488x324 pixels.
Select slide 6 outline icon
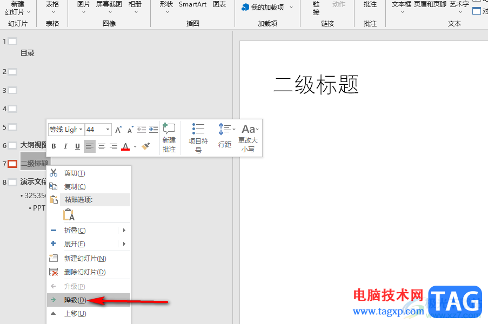tap(12, 145)
